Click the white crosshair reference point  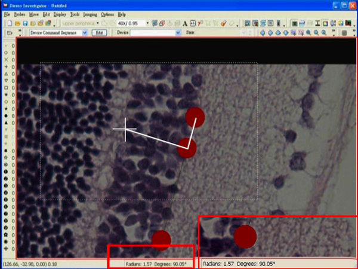click(x=125, y=129)
